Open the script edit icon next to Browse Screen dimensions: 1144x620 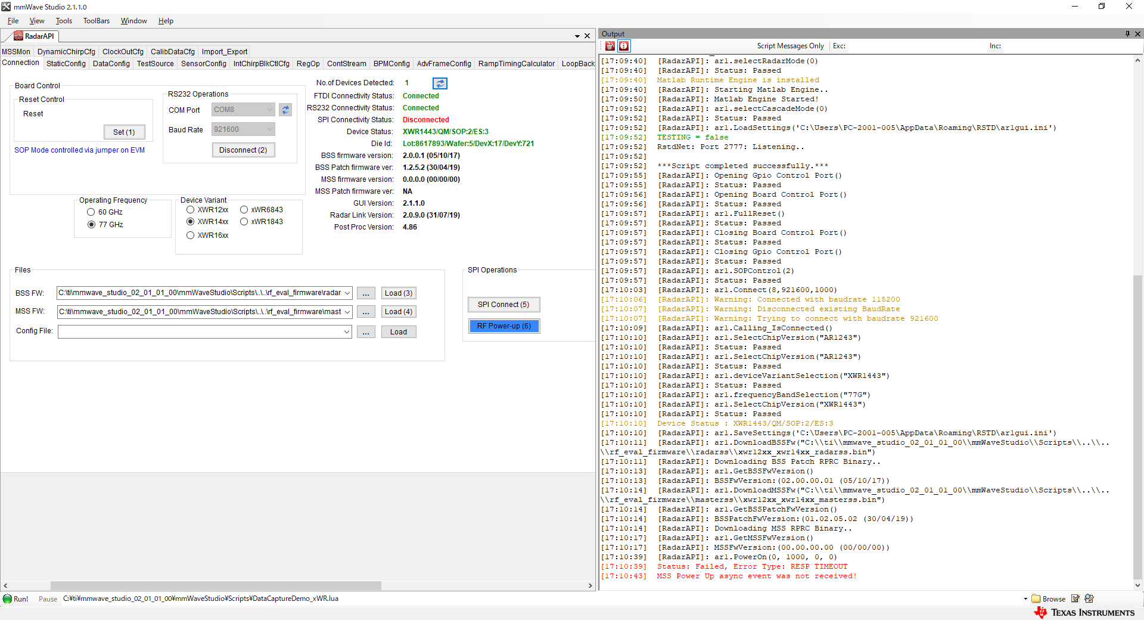click(1075, 599)
